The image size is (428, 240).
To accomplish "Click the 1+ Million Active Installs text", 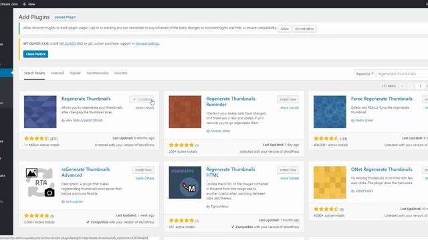I will pos(41,145).
